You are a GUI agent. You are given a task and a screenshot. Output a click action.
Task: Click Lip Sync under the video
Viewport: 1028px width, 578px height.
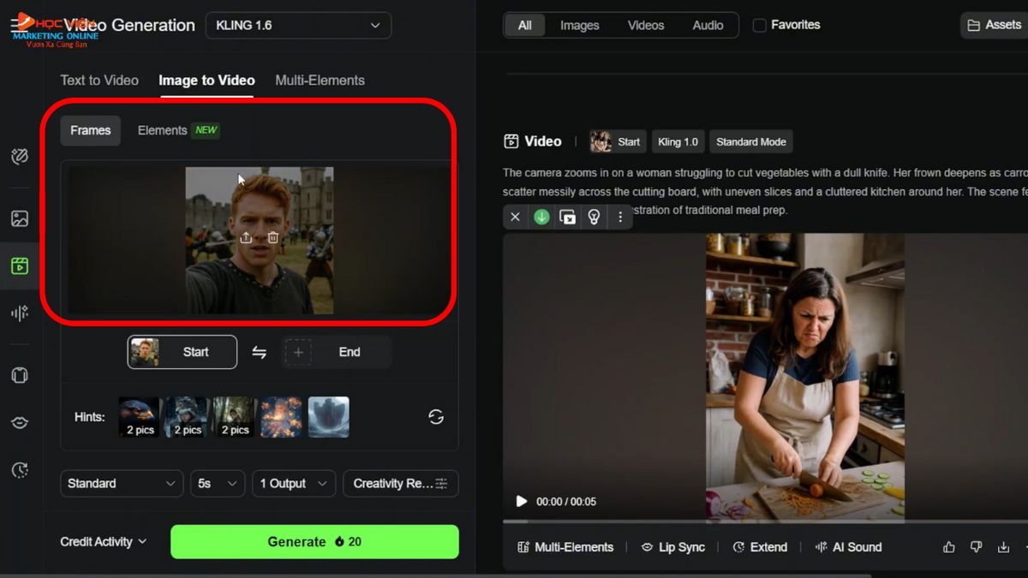tap(673, 547)
